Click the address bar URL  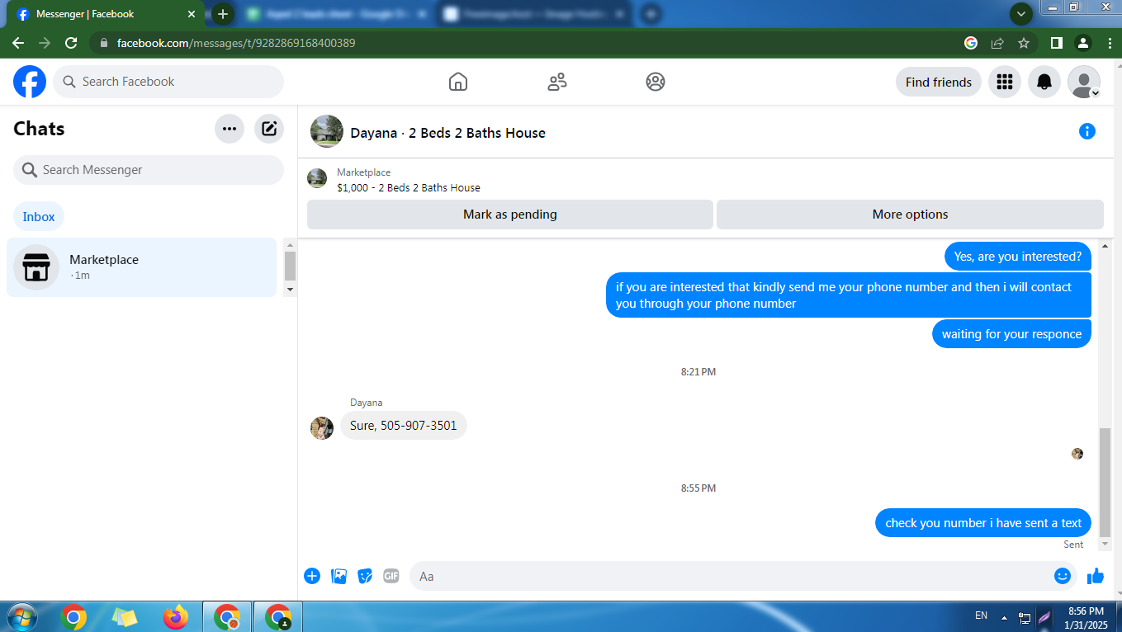236,43
